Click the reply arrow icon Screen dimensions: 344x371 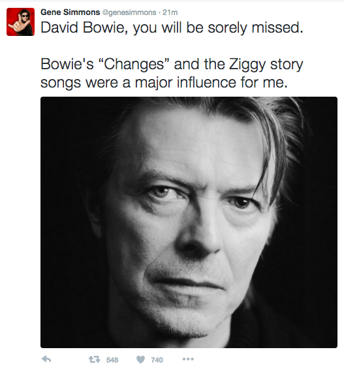[46, 359]
